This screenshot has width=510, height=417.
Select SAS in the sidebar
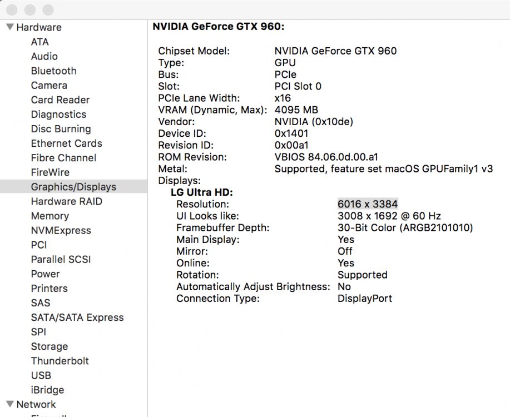pyautogui.click(x=41, y=303)
